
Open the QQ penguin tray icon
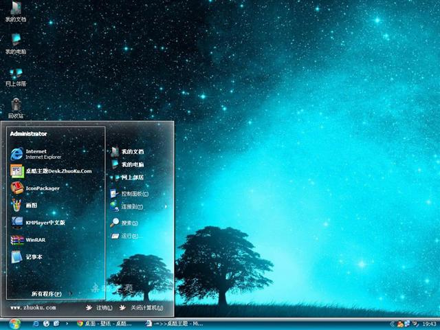[x=400, y=324]
